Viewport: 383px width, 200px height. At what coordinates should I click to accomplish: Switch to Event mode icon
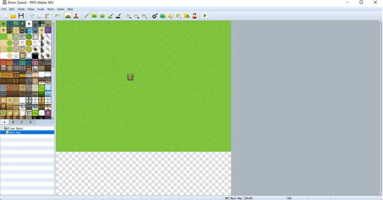pos(76,16)
